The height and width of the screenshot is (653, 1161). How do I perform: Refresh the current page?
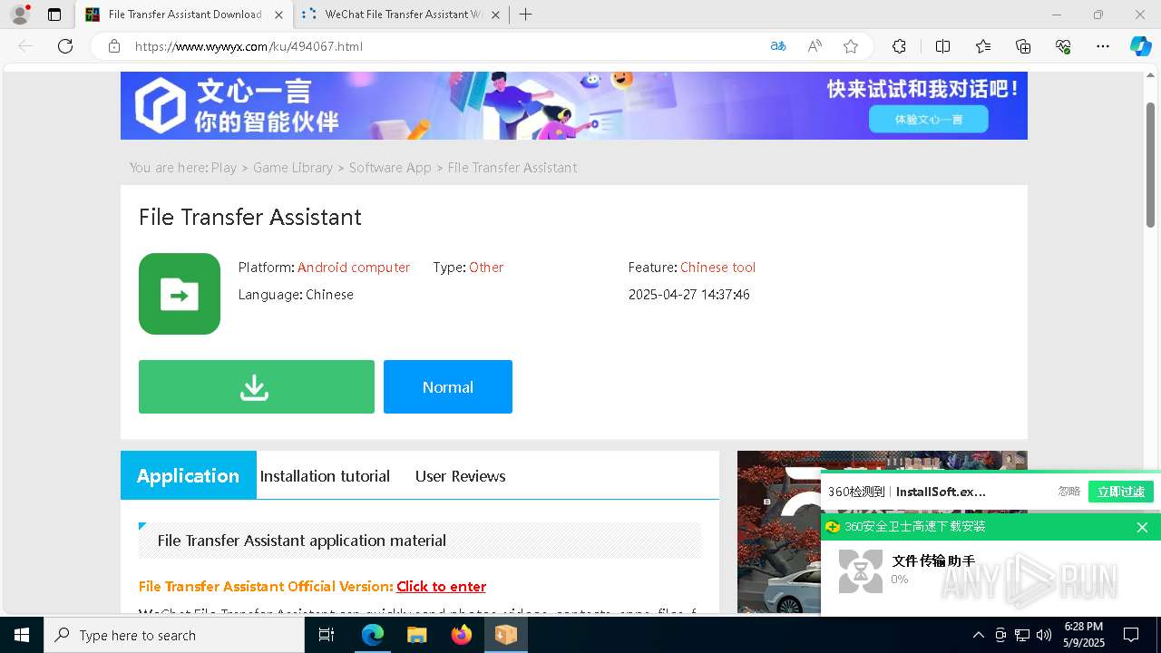pyautogui.click(x=65, y=46)
